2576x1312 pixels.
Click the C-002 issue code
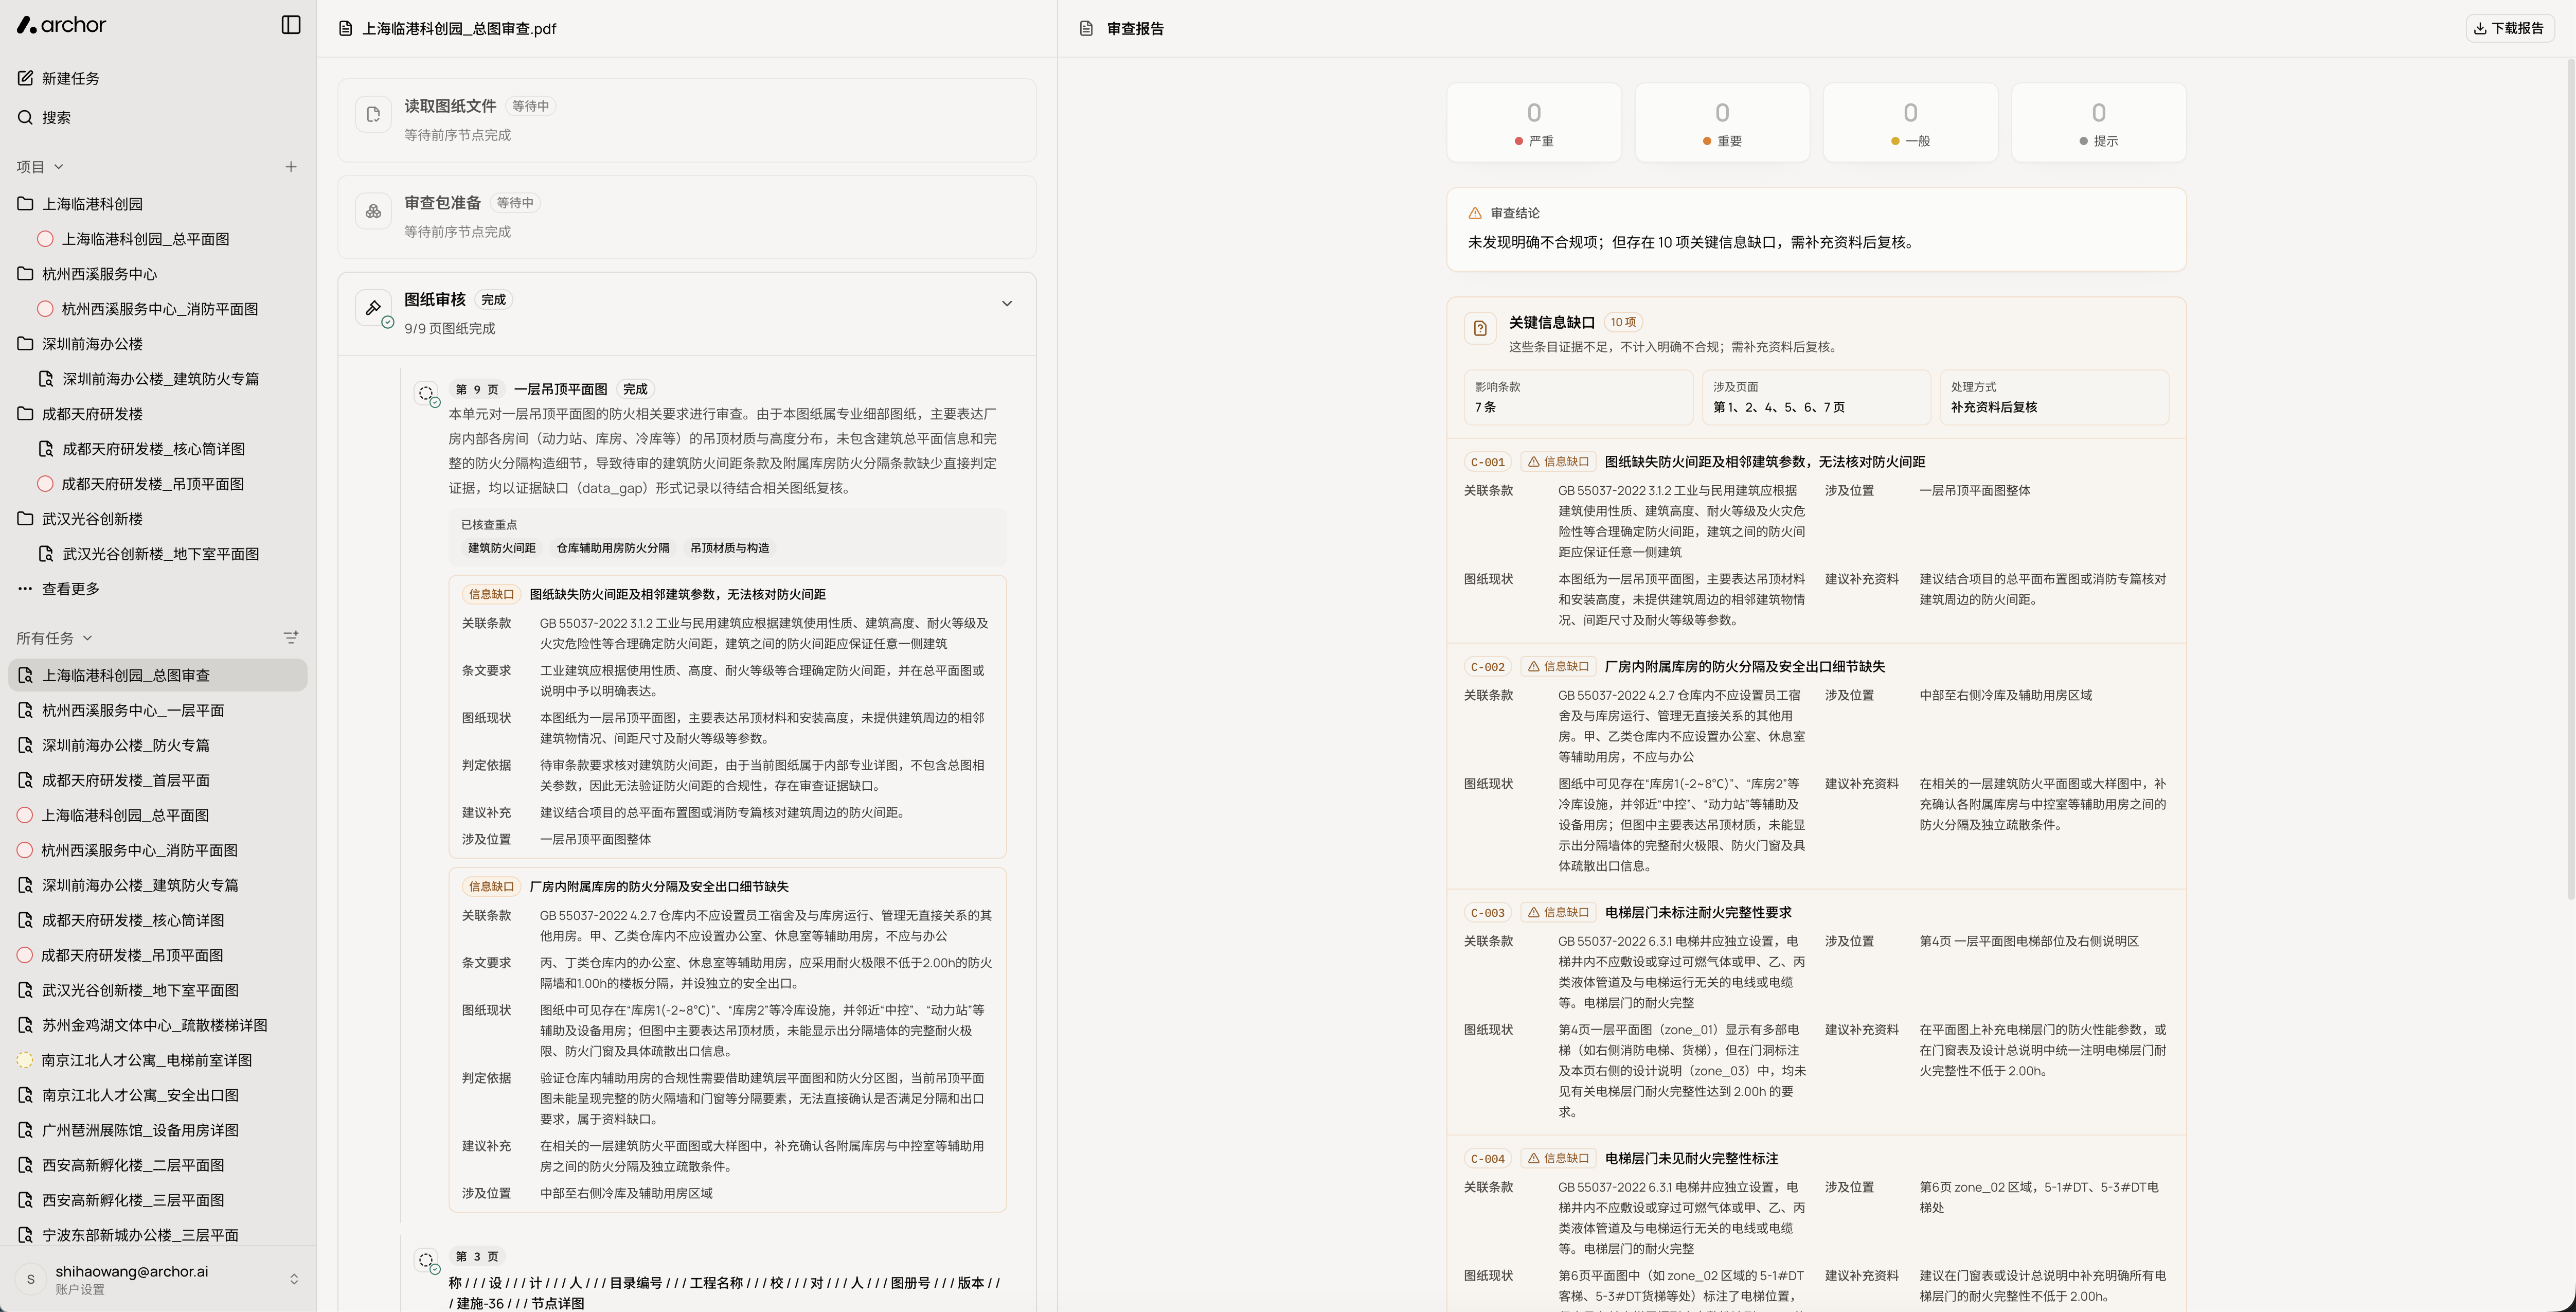pos(1487,667)
